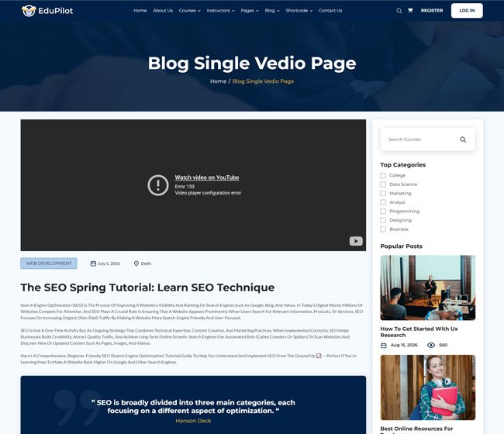Tick the Designing category checkbox
Viewport: 504px width, 434px height.
(383, 220)
